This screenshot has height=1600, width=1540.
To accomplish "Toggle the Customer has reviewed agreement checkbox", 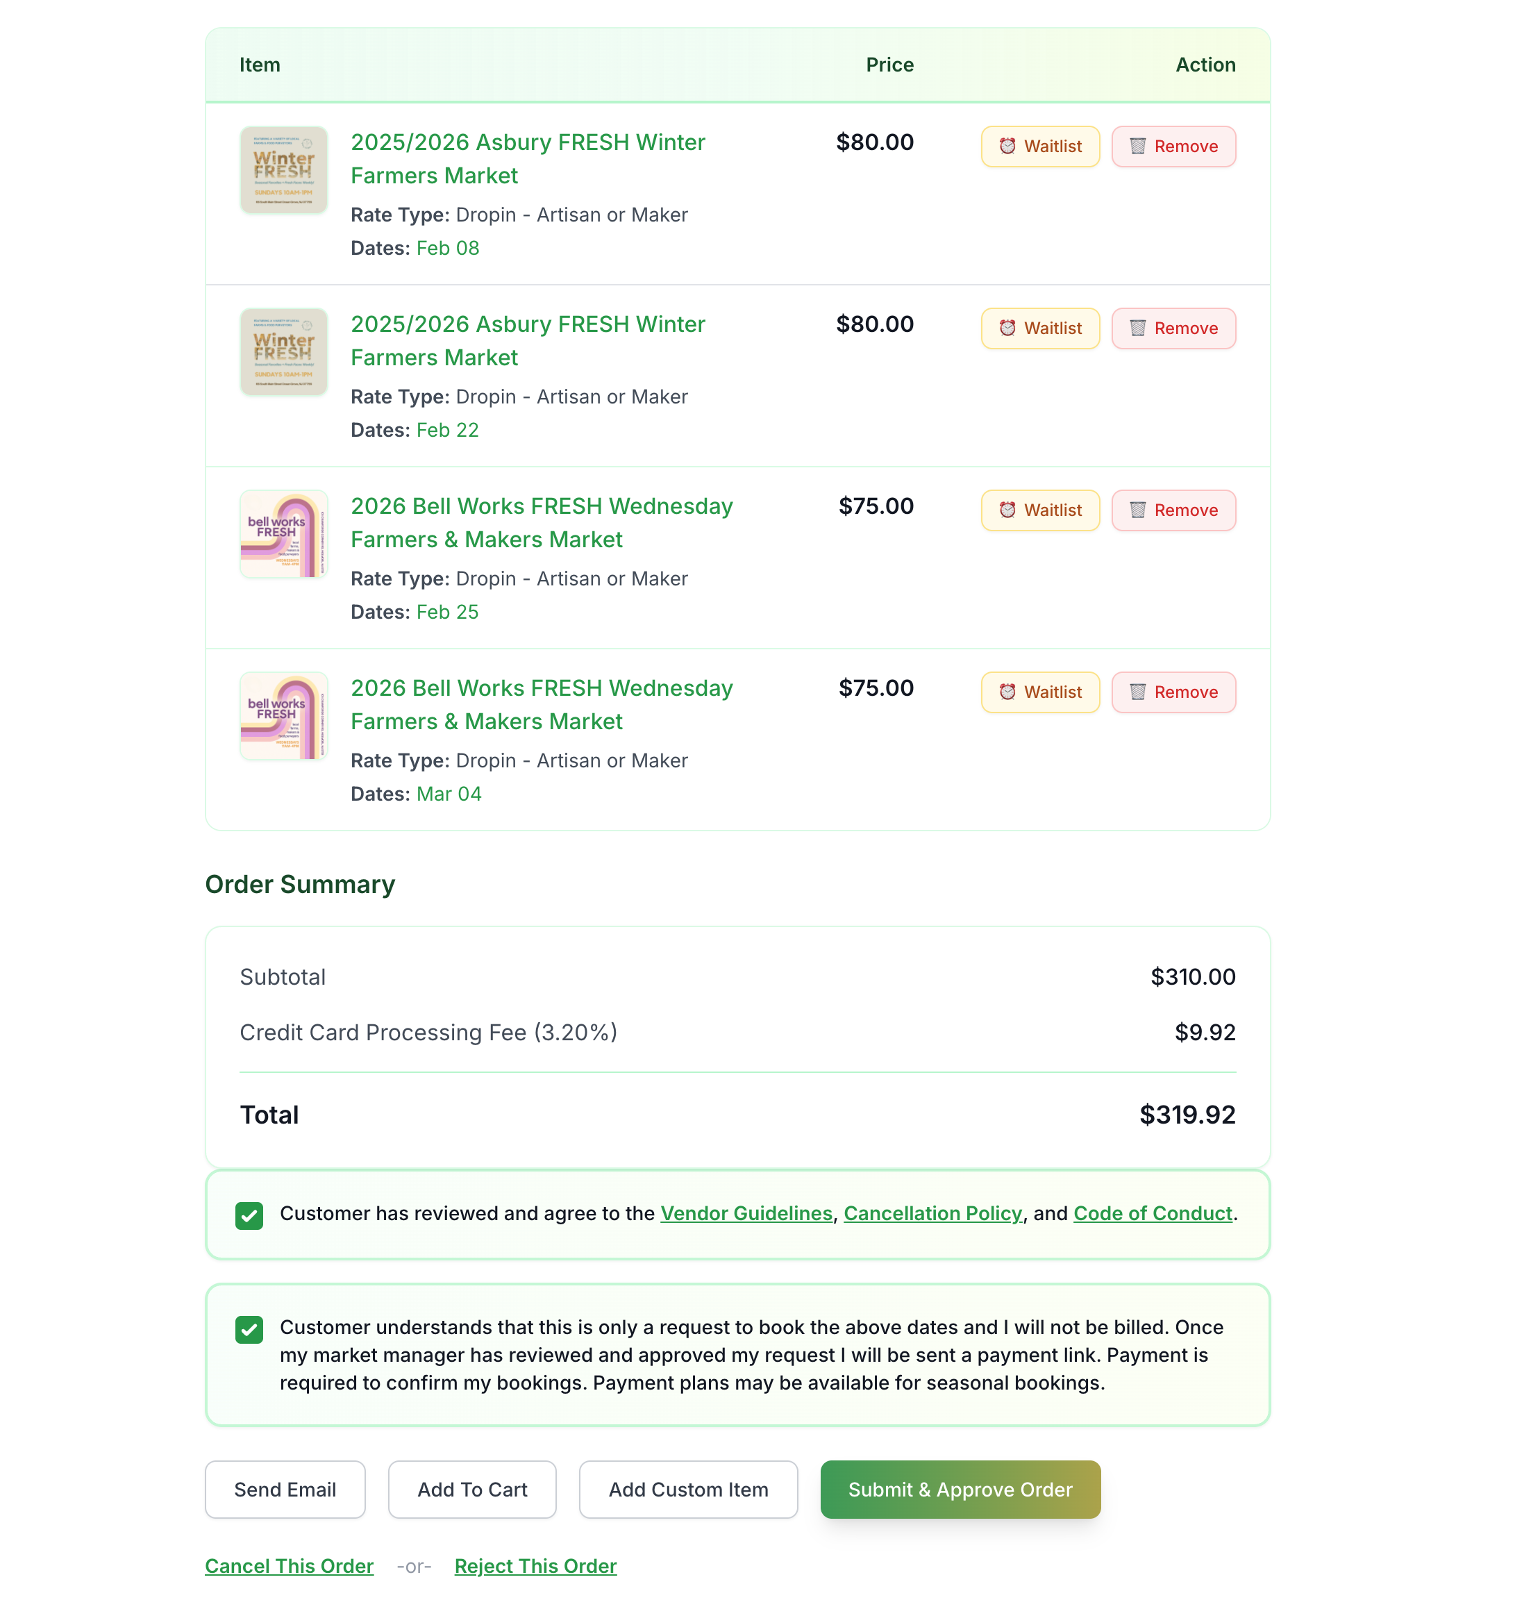I will [x=249, y=1215].
